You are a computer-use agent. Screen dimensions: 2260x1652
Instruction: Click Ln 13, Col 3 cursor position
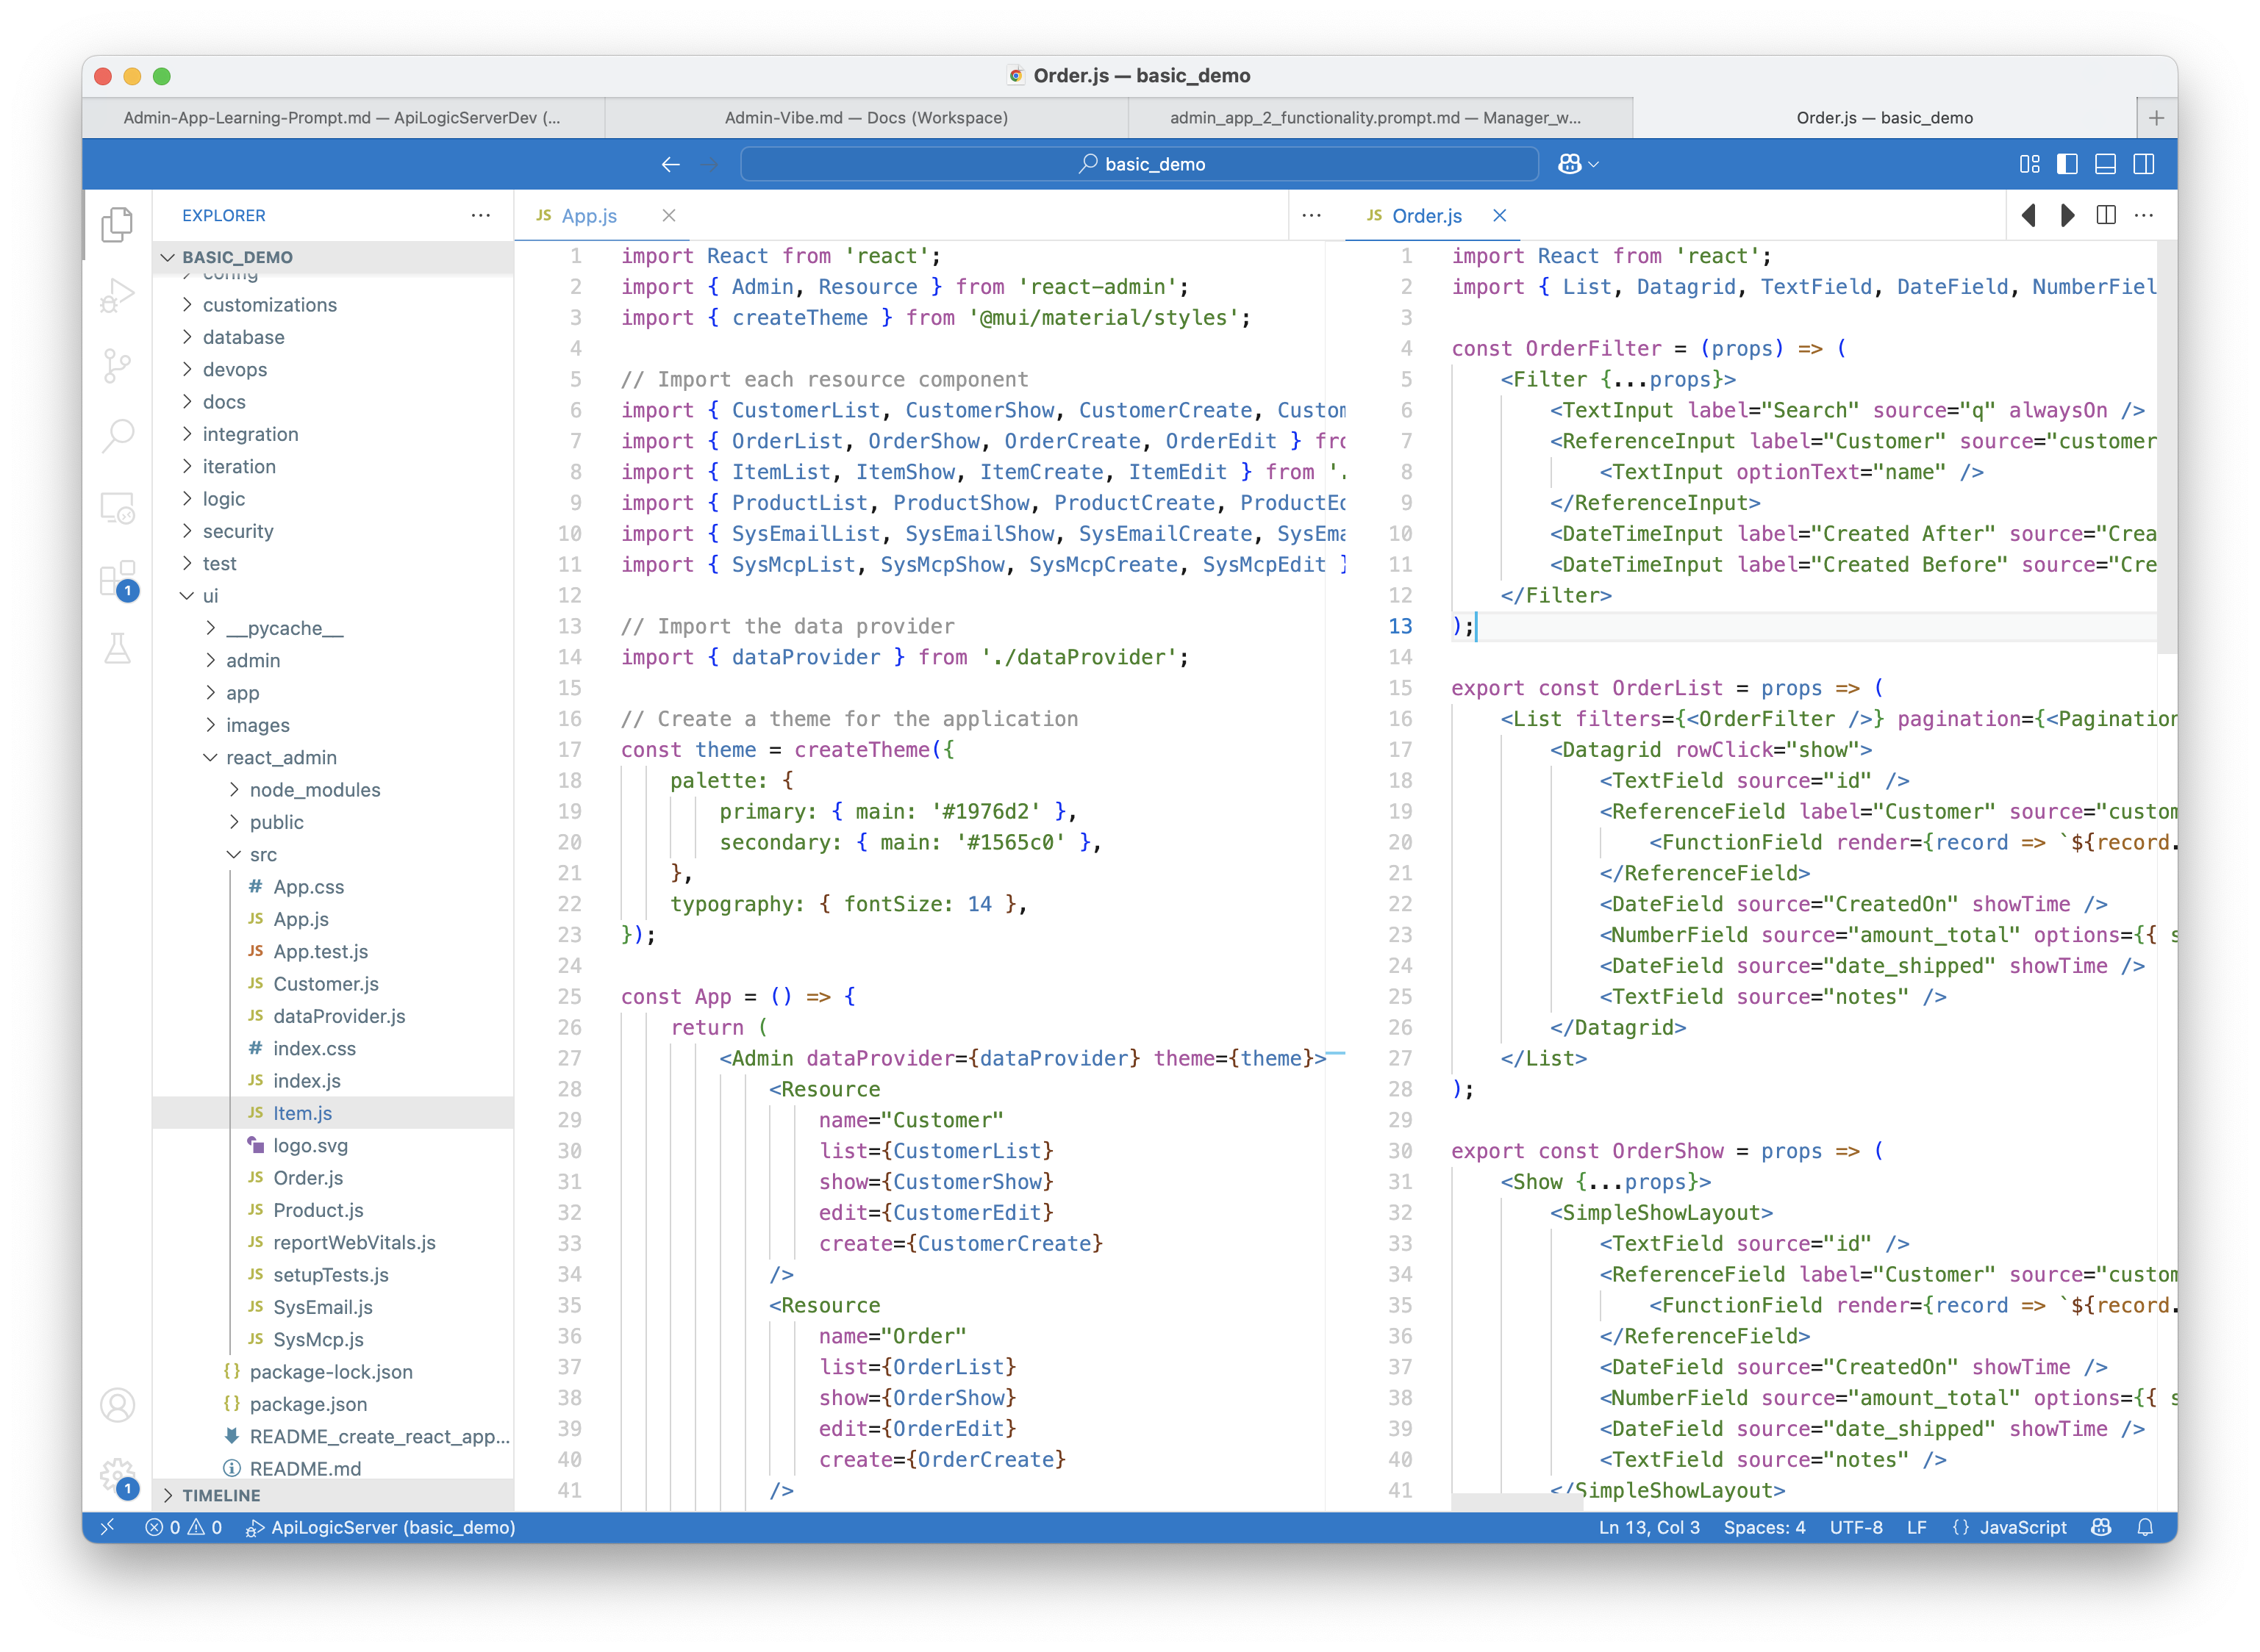1649,1527
